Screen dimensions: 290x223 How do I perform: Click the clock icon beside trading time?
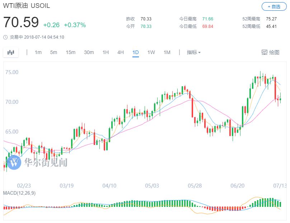click(x=5, y=37)
